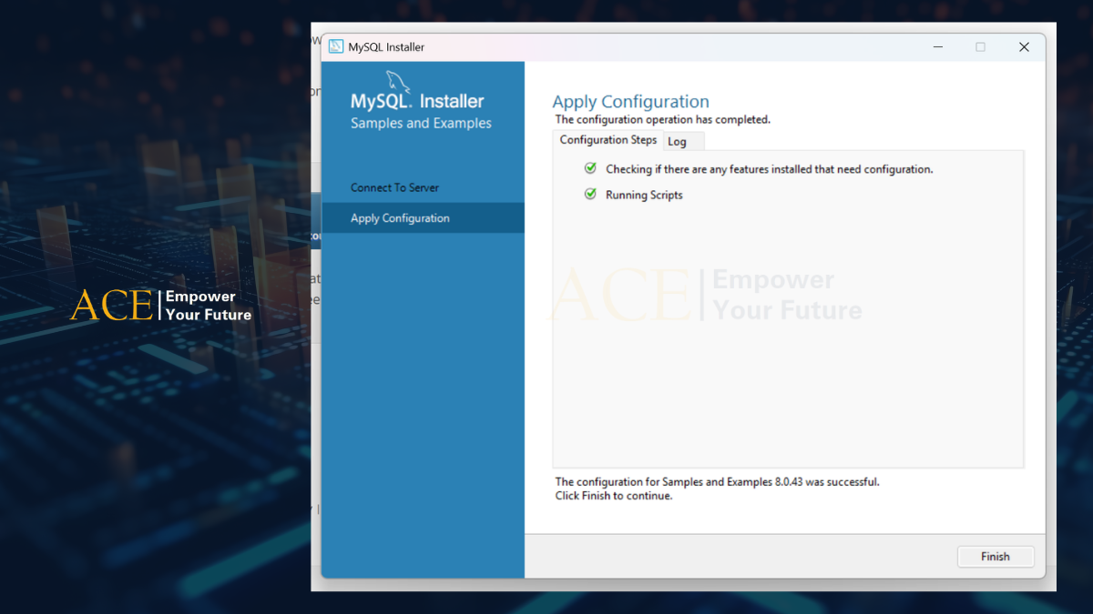Click the Click Finish to continue text
The height and width of the screenshot is (614, 1093).
point(612,496)
